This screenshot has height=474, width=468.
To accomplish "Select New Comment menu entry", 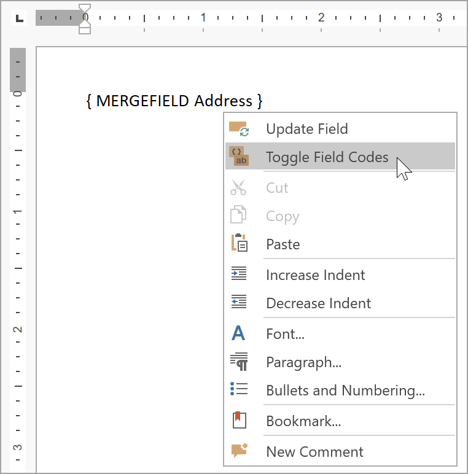I will (x=314, y=452).
